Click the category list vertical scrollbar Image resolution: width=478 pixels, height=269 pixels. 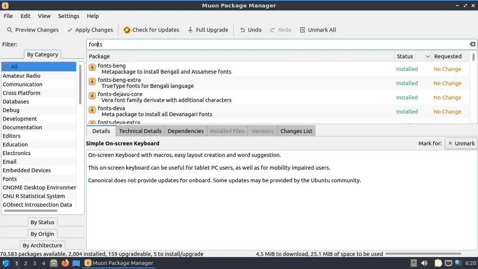coord(80,84)
